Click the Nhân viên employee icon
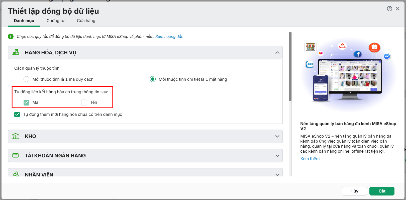This screenshot has height=200, width=406. click(x=16, y=174)
